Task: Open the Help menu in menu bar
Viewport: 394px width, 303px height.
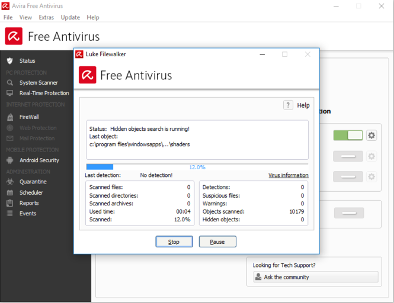Action: click(93, 17)
